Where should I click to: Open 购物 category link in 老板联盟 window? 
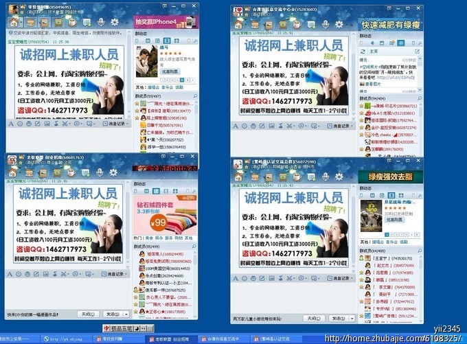pyautogui.click(x=179, y=238)
